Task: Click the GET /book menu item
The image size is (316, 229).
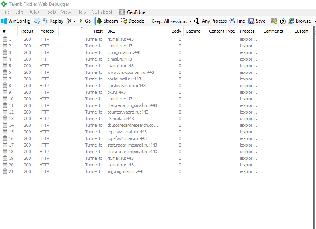Action: (x=102, y=12)
